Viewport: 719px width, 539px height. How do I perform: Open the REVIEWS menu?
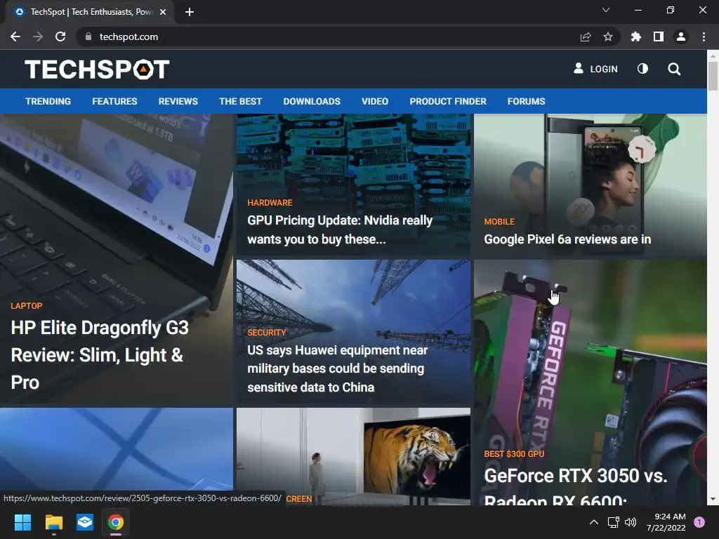tap(178, 101)
